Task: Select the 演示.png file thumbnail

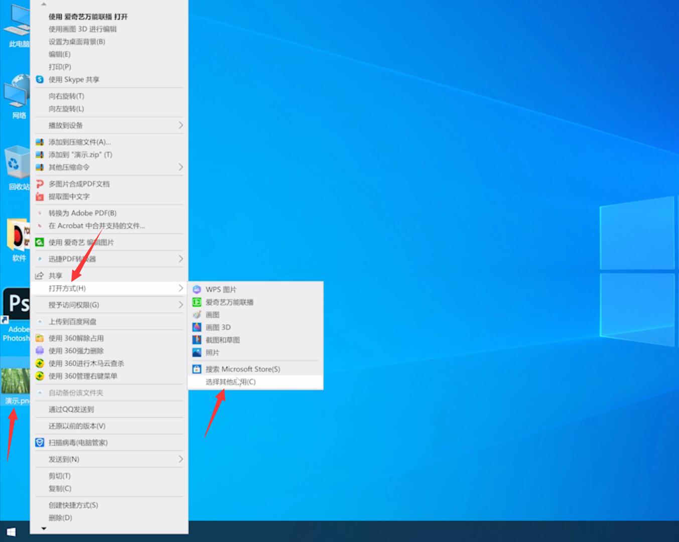Action: [x=15, y=381]
